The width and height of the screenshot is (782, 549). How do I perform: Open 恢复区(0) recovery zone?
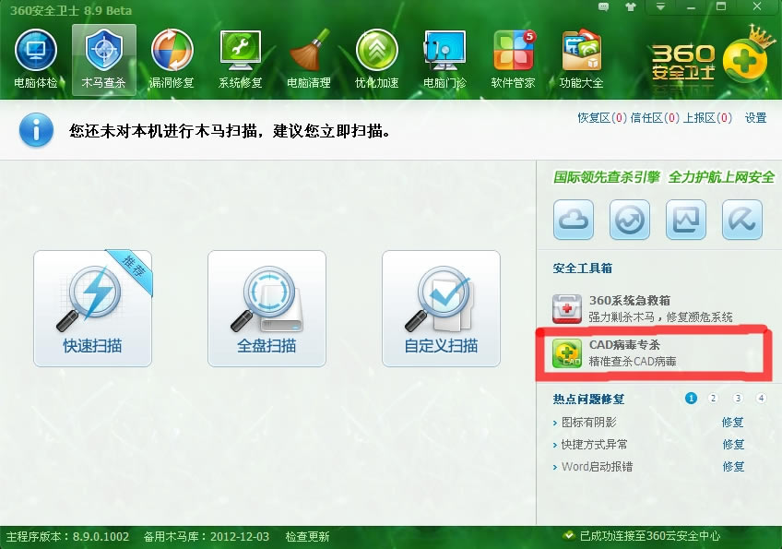[602, 118]
